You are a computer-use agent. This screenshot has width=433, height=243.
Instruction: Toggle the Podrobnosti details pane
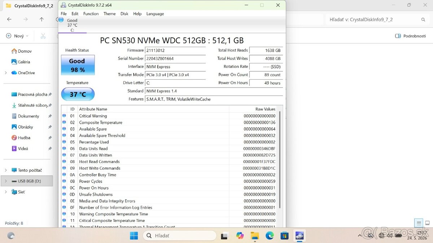pyautogui.click(x=411, y=36)
